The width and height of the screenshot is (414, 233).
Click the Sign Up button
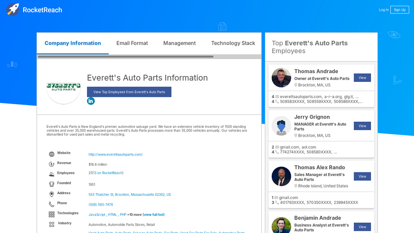click(400, 10)
